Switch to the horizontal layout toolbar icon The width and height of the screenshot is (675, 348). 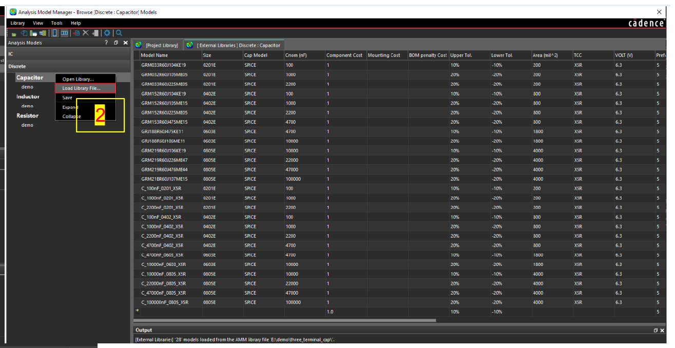64,33
